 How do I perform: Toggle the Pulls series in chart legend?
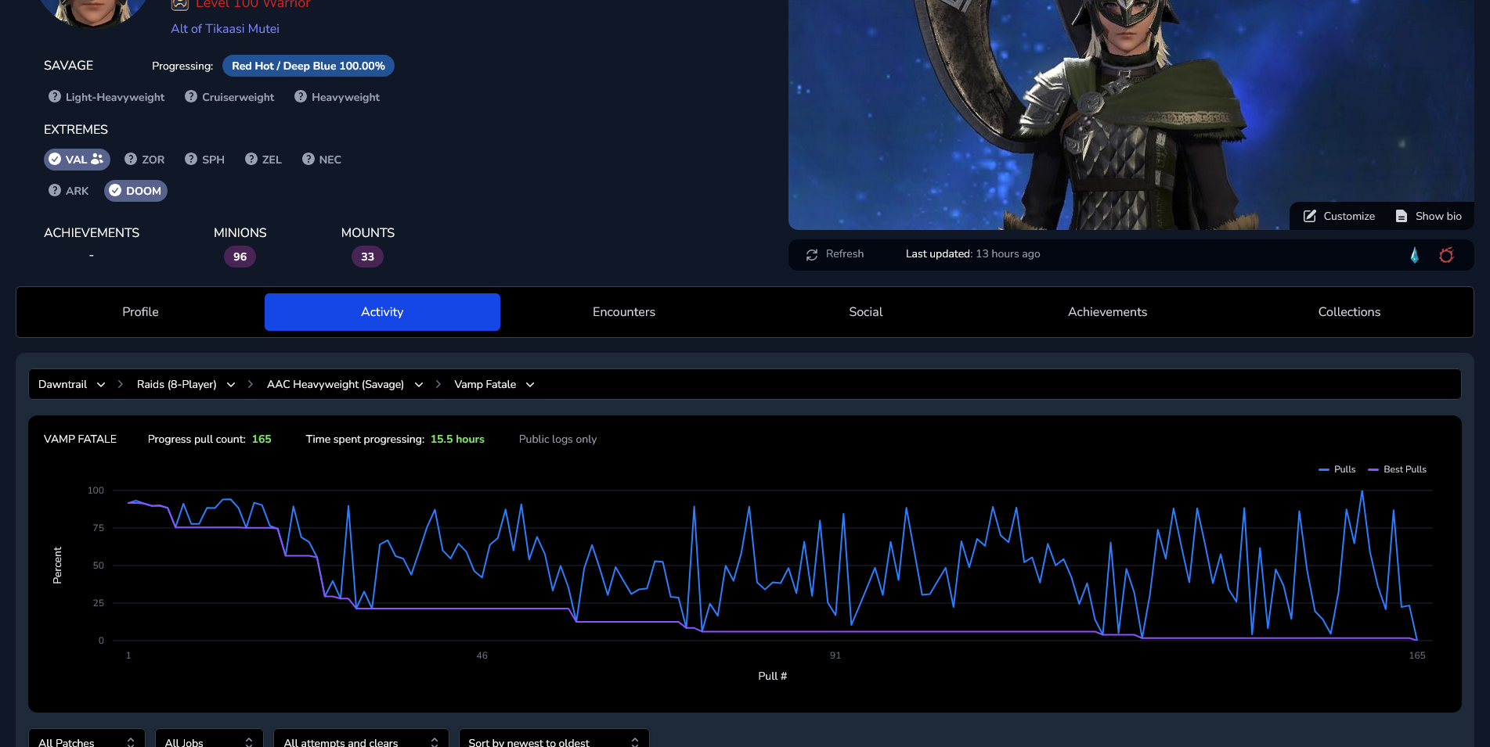(1337, 469)
